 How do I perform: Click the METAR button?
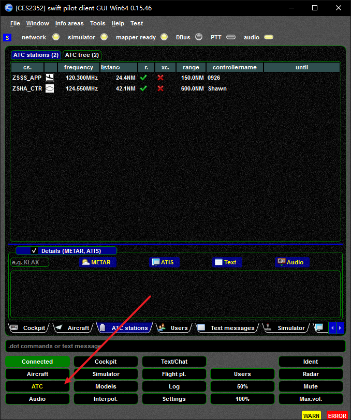pyautogui.click(x=98, y=262)
